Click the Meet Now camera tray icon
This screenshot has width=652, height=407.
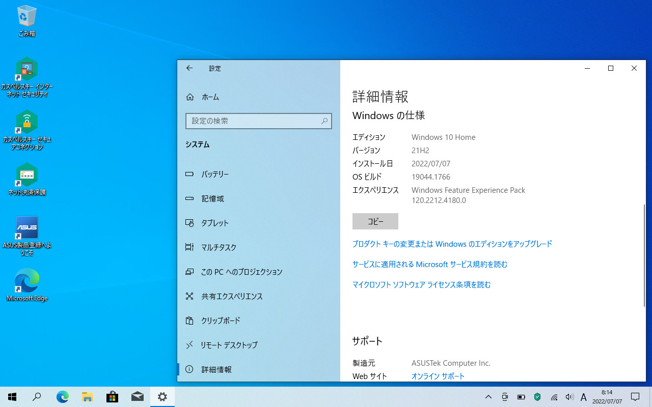(505, 397)
